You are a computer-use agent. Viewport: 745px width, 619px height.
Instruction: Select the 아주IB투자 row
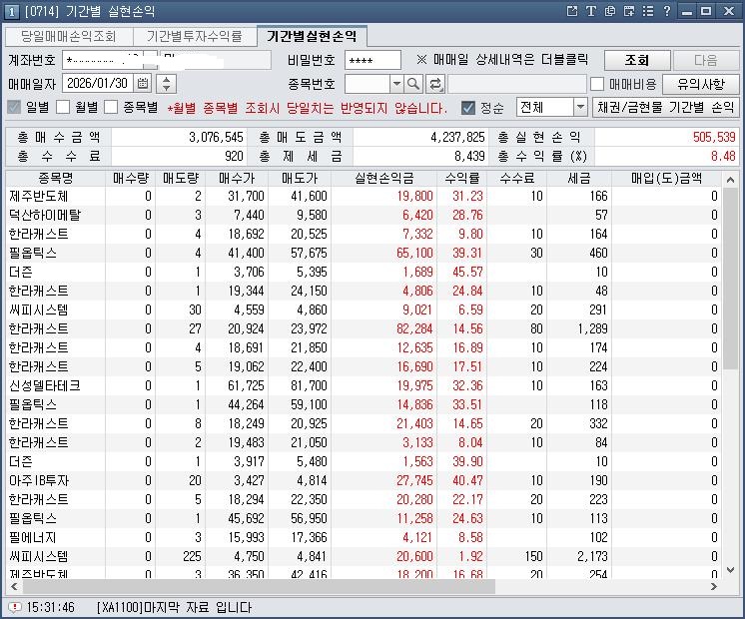[364, 480]
